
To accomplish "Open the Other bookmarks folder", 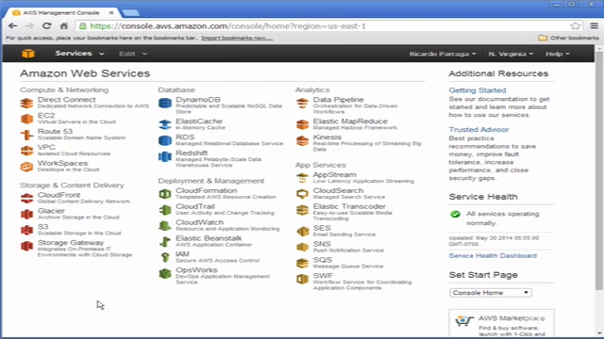I will [x=568, y=38].
